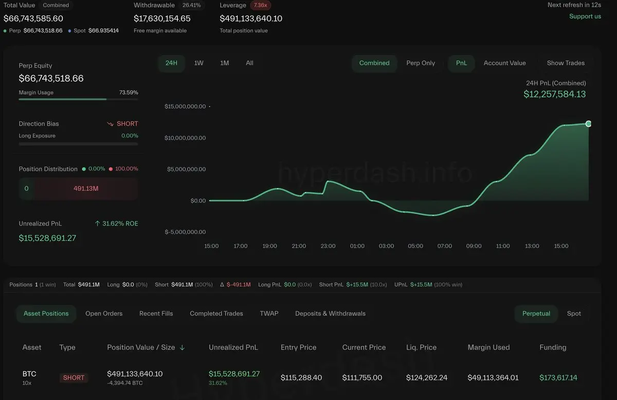This screenshot has width=617, height=400.
Task: Select the 1W time range
Action: pyautogui.click(x=198, y=63)
